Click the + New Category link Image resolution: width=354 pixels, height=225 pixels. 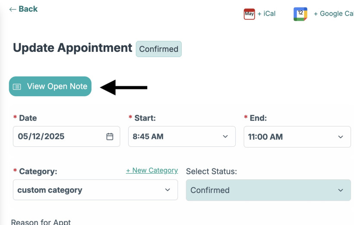pos(152,170)
